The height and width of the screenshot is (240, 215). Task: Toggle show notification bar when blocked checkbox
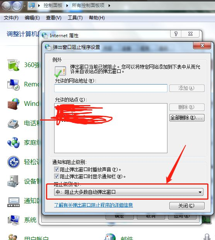[x=56, y=176]
